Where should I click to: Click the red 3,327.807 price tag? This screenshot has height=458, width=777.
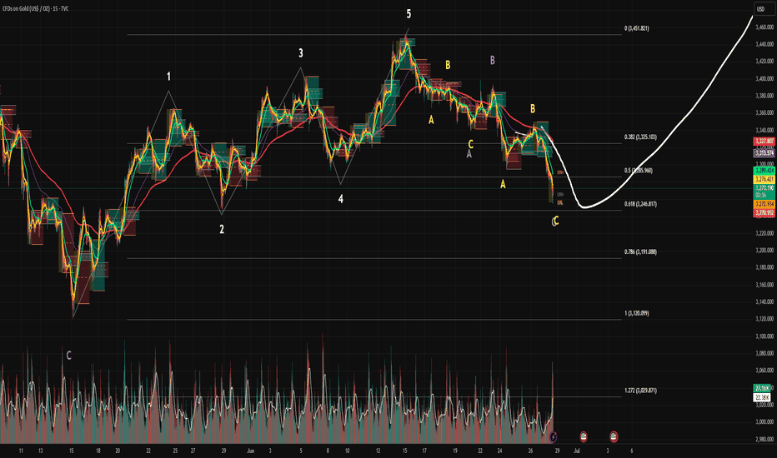click(764, 141)
